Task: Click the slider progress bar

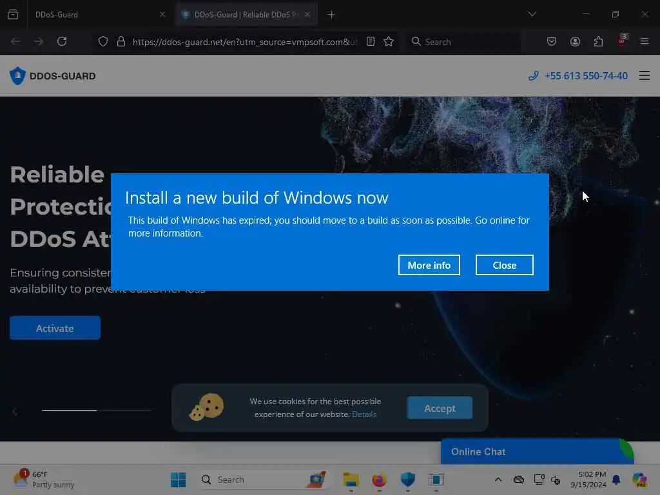Action: [97, 410]
